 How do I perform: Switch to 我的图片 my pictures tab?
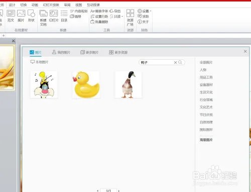coord(61,52)
